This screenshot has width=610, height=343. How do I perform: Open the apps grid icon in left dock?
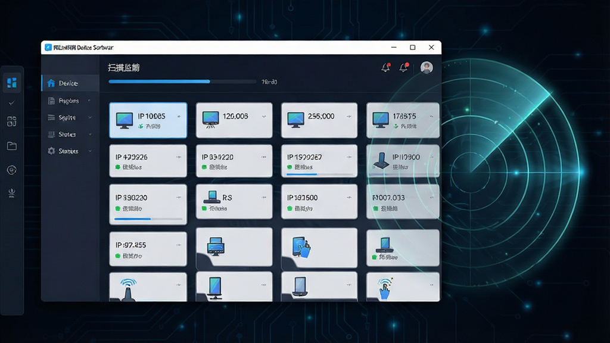coord(12,121)
